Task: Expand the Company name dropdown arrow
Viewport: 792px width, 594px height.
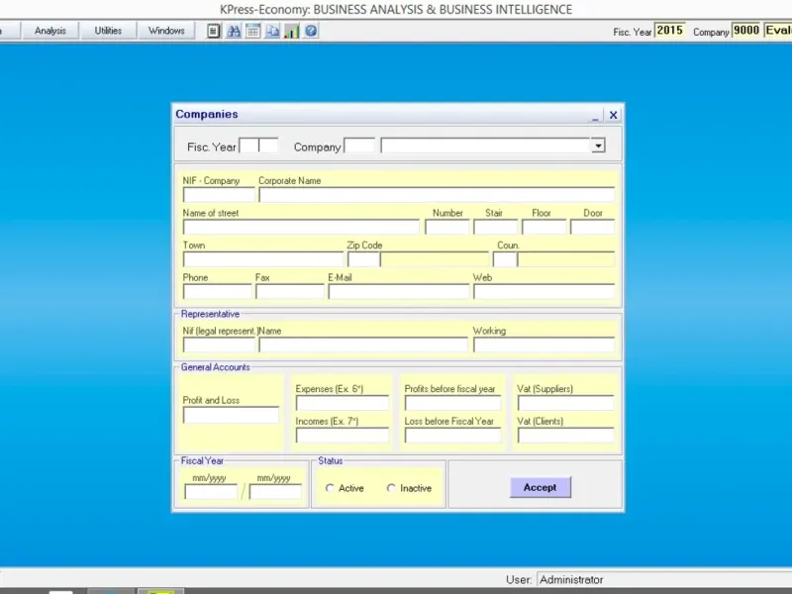Action: point(598,146)
